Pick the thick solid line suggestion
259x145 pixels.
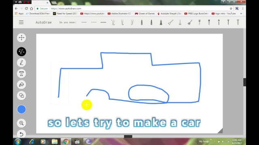pos(103,22)
